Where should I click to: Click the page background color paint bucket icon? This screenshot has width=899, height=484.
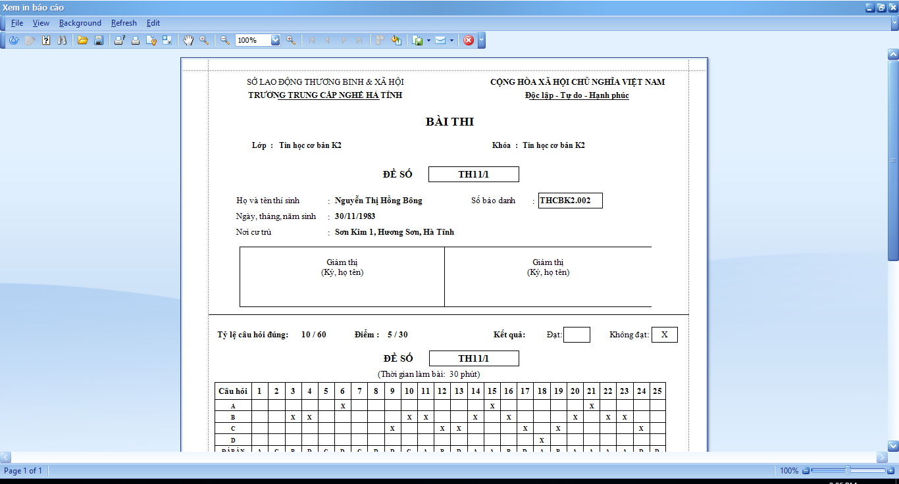396,40
